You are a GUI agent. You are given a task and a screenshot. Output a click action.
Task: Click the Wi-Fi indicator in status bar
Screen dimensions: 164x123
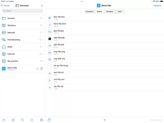click(154, 1)
